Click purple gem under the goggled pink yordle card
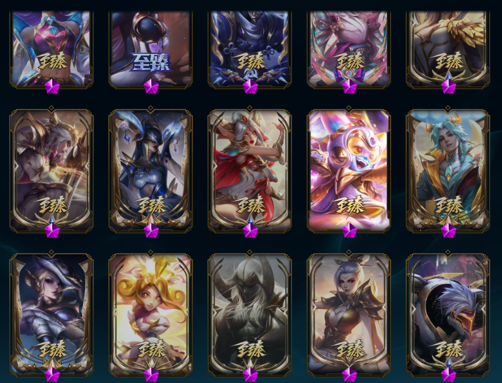502x383 pixels. coord(349,230)
